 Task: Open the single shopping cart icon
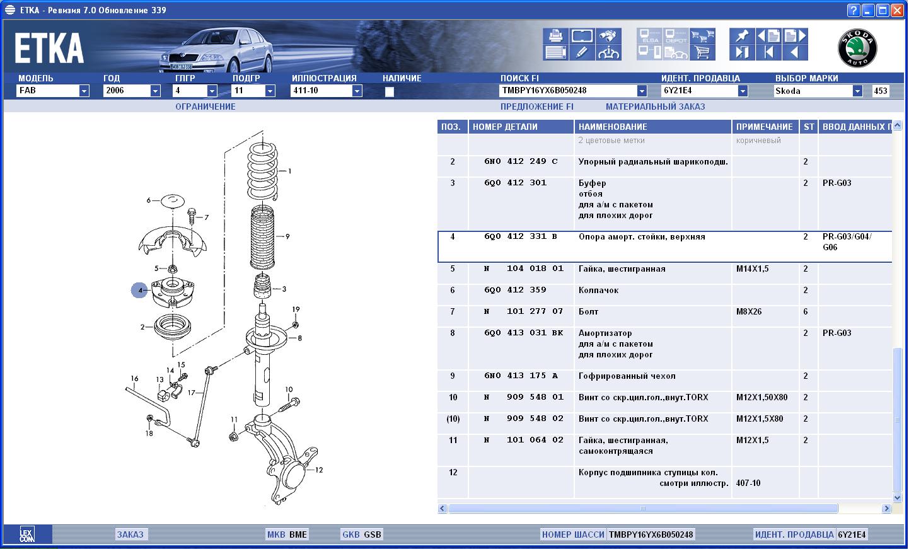(x=702, y=52)
